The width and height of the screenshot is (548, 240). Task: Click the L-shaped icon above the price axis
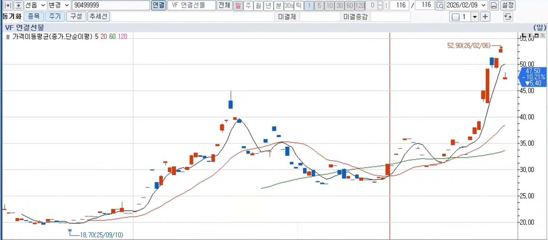click(x=524, y=35)
